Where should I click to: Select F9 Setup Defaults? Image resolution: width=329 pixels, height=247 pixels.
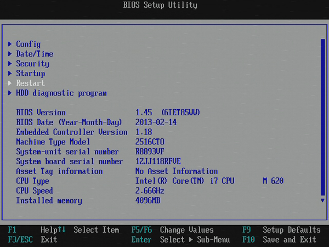pyautogui.click(x=281, y=229)
